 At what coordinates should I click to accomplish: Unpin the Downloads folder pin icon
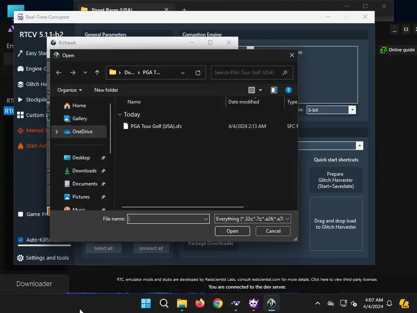click(103, 171)
